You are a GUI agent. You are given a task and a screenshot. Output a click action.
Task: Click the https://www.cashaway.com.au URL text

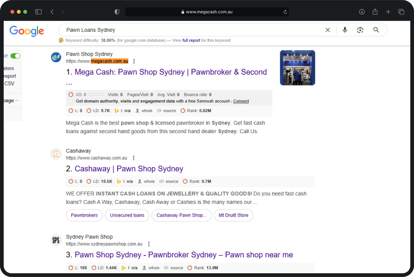tap(96, 158)
